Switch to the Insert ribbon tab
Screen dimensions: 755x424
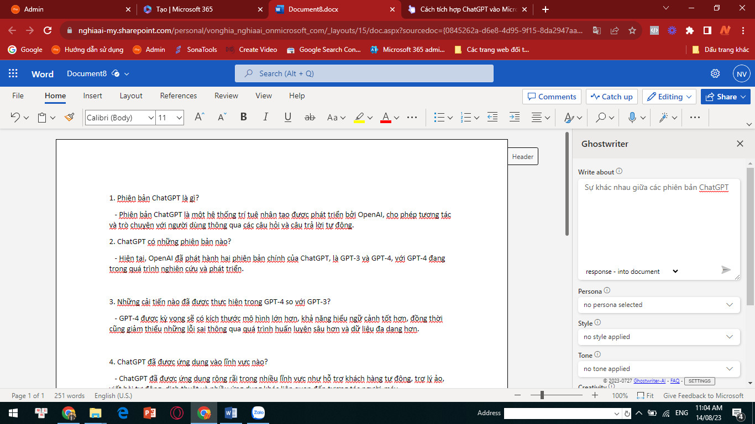tap(92, 96)
